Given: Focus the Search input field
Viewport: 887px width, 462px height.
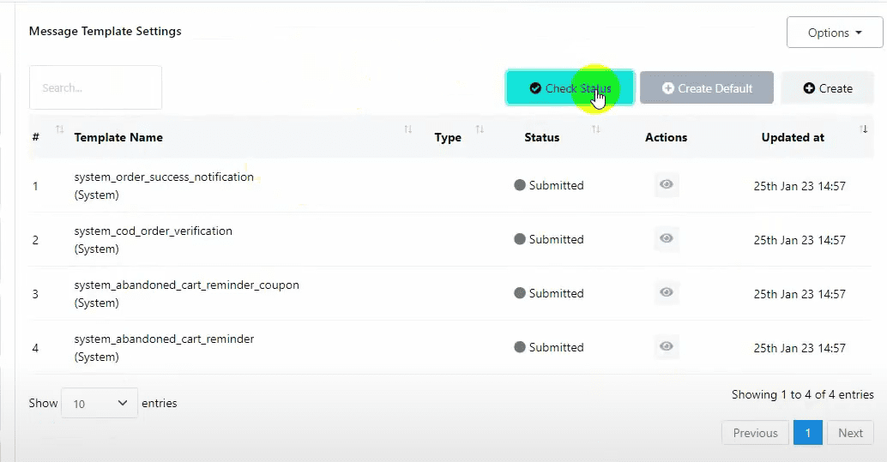Looking at the screenshot, I should 95,87.
